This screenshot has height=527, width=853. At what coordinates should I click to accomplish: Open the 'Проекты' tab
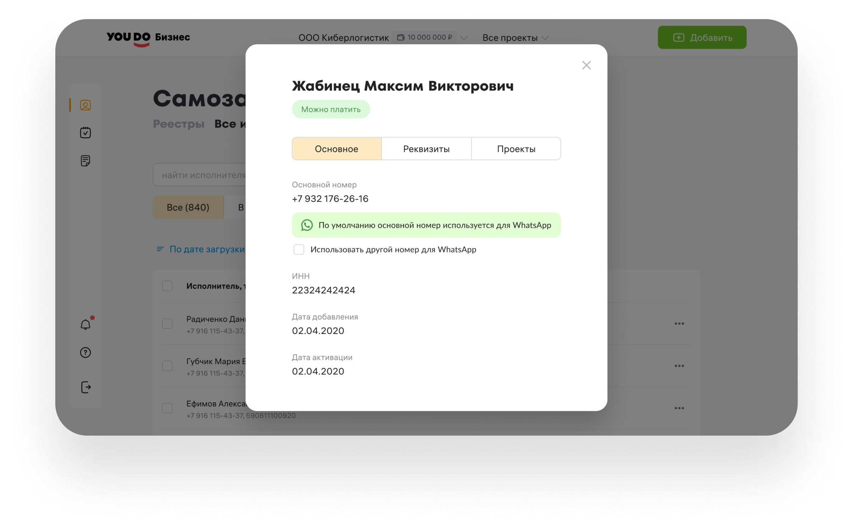pos(516,149)
